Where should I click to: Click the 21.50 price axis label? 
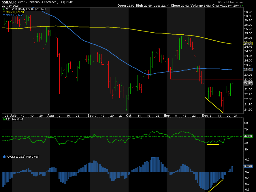click(x=248, y=110)
